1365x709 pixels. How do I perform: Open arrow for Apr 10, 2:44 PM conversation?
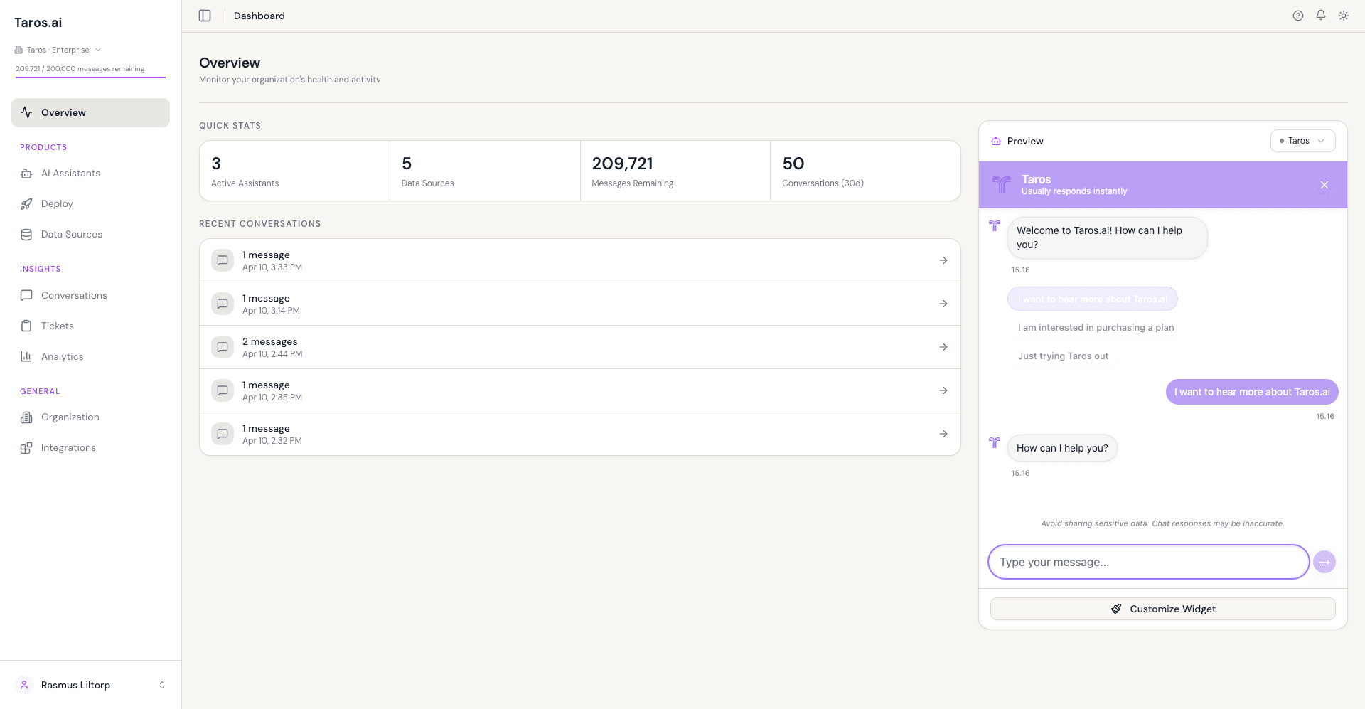tap(943, 347)
